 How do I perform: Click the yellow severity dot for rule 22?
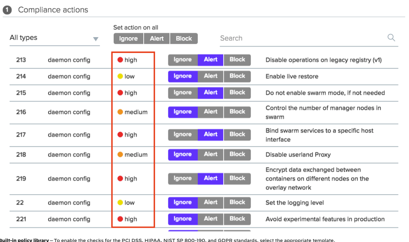120,202
